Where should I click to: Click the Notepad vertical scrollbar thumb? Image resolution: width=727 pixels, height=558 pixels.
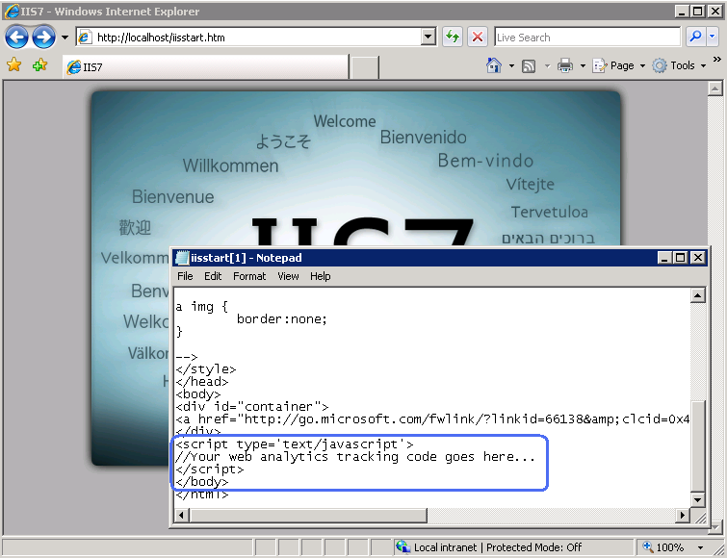pyautogui.click(x=698, y=446)
